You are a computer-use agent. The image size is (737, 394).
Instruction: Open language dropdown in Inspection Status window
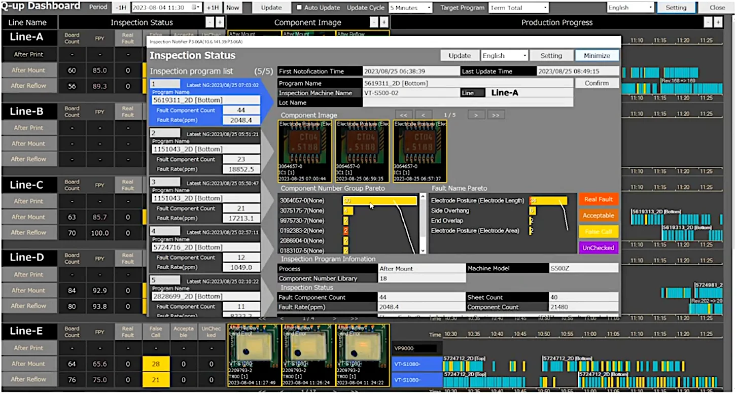pos(505,55)
